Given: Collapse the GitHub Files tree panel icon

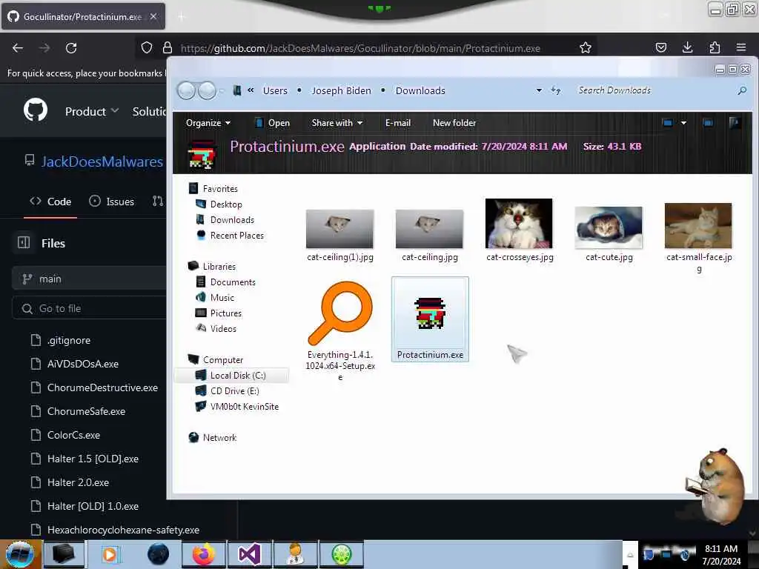Looking at the screenshot, I should (24, 242).
